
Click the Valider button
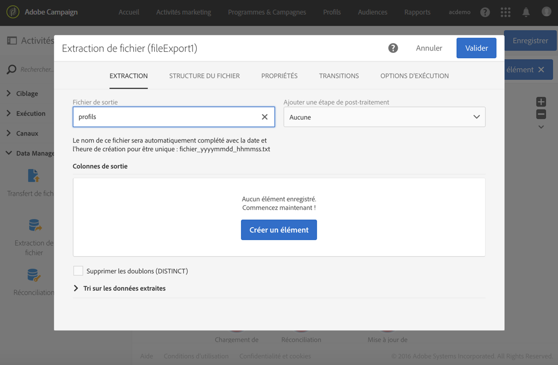coord(476,48)
